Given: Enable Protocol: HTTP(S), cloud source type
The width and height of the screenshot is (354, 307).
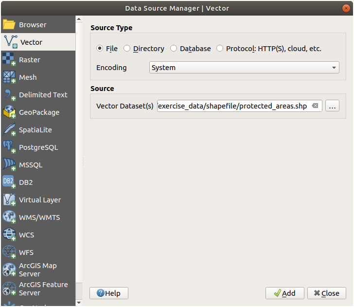Looking at the screenshot, I should click(x=220, y=49).
